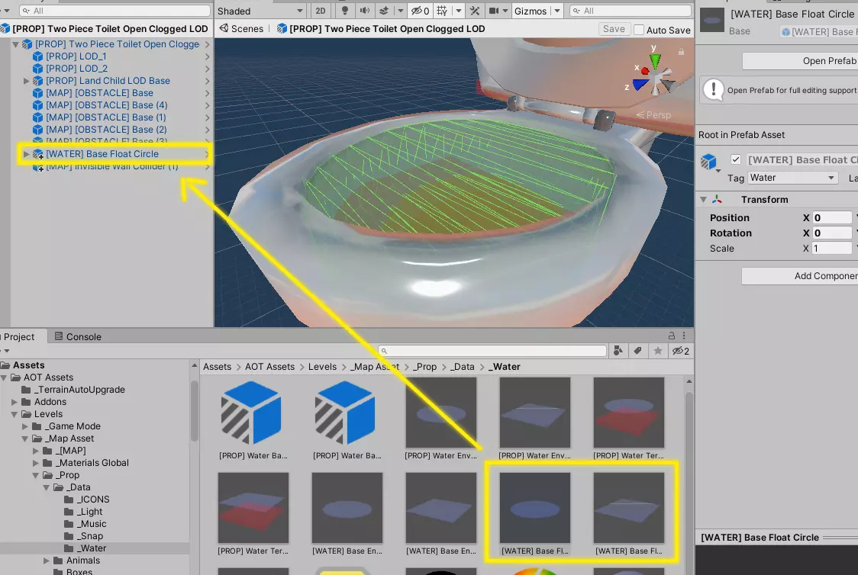Open prefab arrow of [WATER] Base Float Circle

tap(207, 154)
